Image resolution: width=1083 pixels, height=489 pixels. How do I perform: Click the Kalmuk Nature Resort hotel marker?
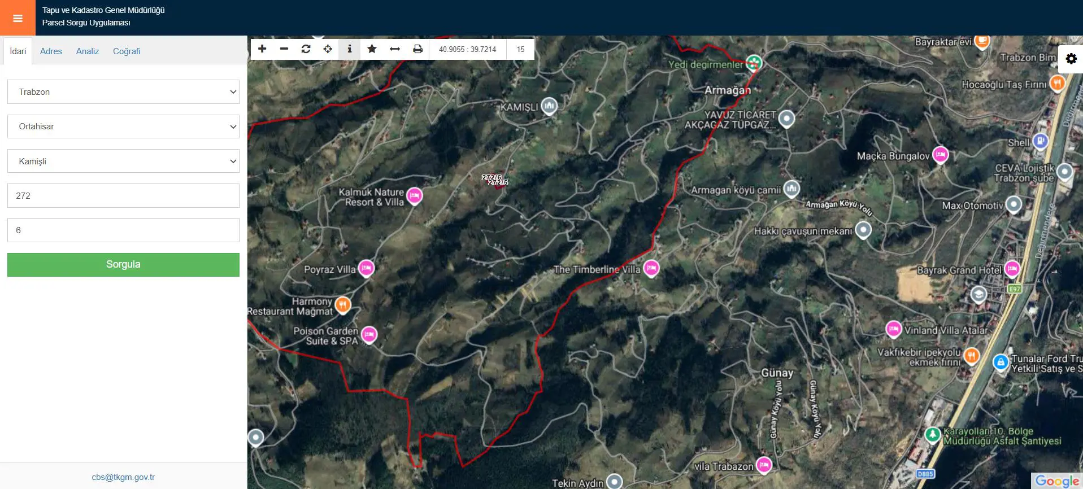[415, 196]
